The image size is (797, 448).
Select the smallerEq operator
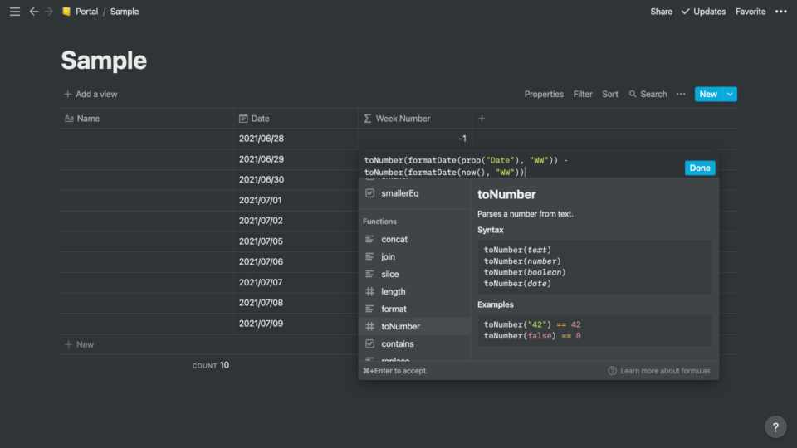[x=414, y=193]
